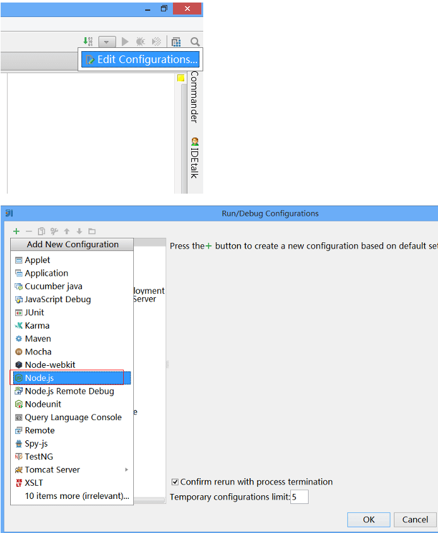
Task: Click the yellow inspection status square
Action: tap(181, 78)
